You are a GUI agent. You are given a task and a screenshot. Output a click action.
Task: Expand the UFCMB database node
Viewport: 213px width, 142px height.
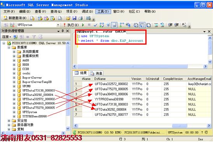pyautogui.click(x=14, y=86)
